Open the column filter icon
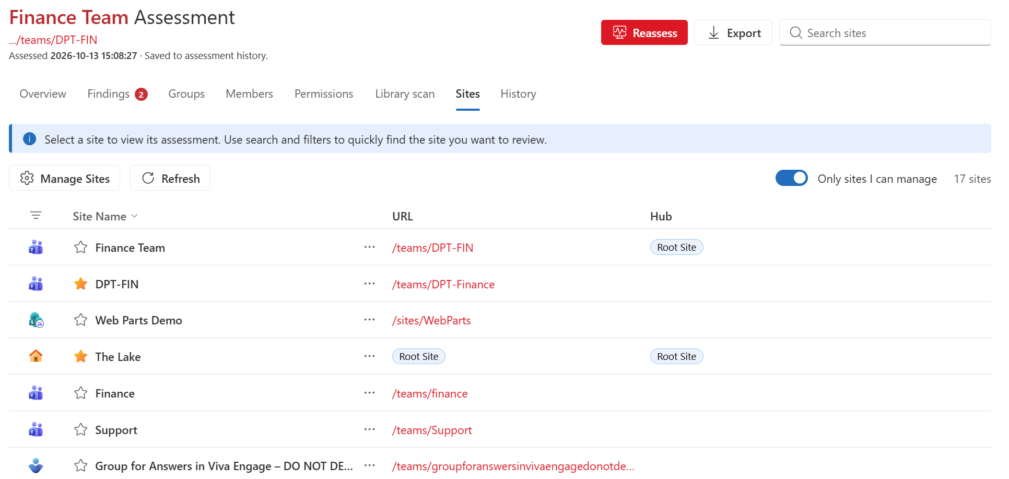The width and height of the screenshot is (1009, 479). click(x=36, y=215)
